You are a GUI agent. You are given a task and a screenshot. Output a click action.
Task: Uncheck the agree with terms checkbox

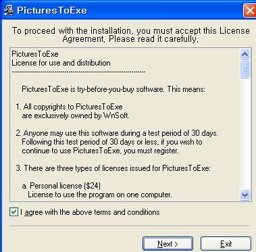pyautogui.click(x=14, y=212)
